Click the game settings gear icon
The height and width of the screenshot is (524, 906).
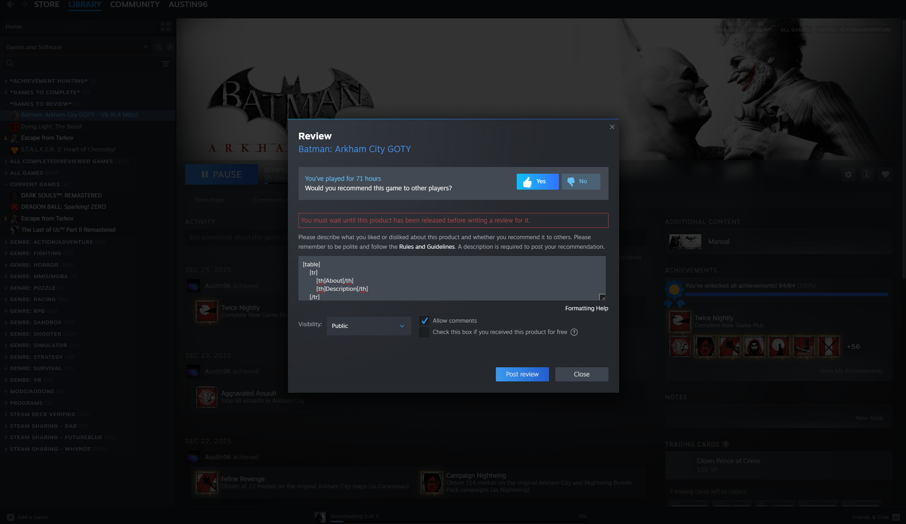click(848, 174)
